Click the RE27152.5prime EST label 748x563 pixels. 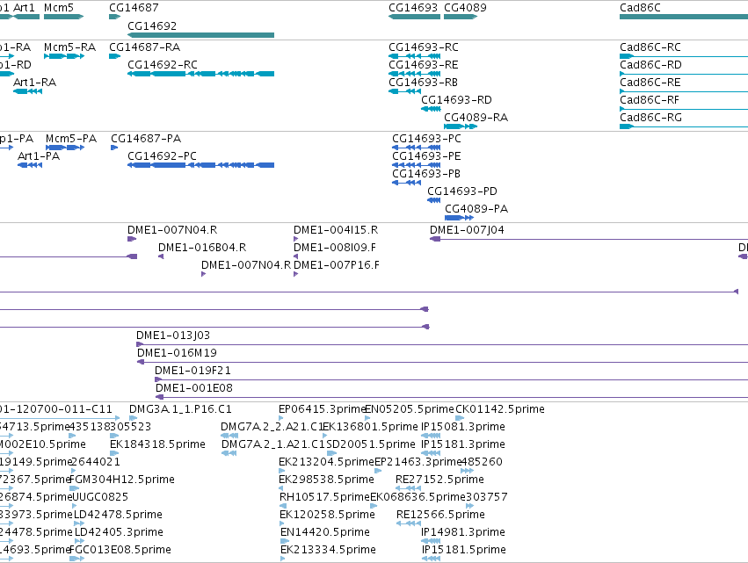tap(439, 480)
